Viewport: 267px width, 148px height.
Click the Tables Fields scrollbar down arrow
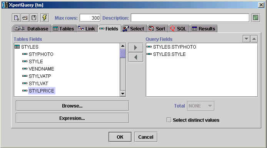(x=123, y=93)
